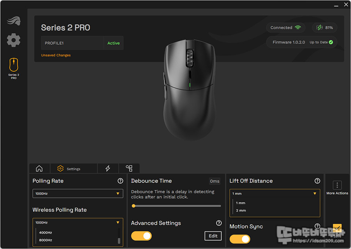Click the Save checkmark button

click(x=337, y=229)
